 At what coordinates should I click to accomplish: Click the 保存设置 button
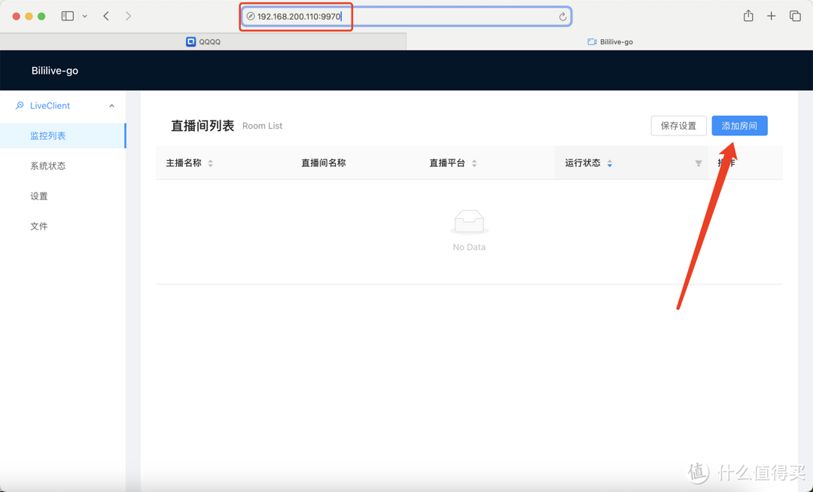(x=678, y=126)
